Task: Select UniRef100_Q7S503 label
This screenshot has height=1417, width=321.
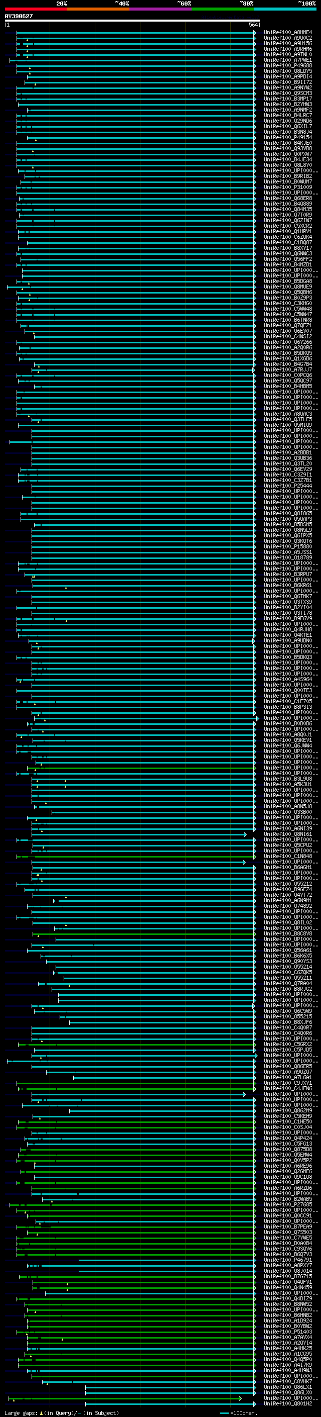Action: point(288,1232)
